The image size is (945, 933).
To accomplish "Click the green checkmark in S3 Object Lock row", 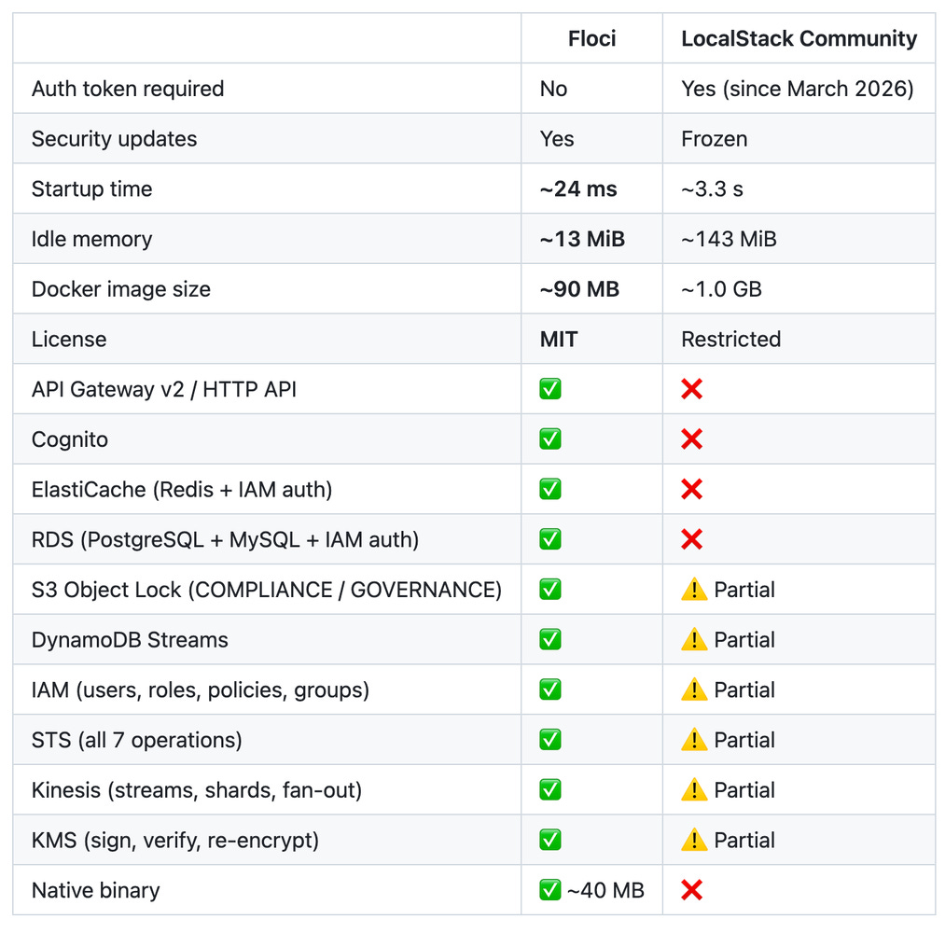I will pos(550,589).
